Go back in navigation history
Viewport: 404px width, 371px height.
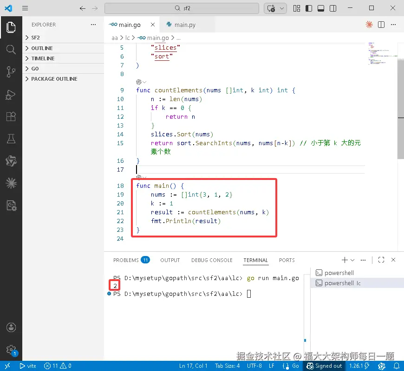pos(83,8)
